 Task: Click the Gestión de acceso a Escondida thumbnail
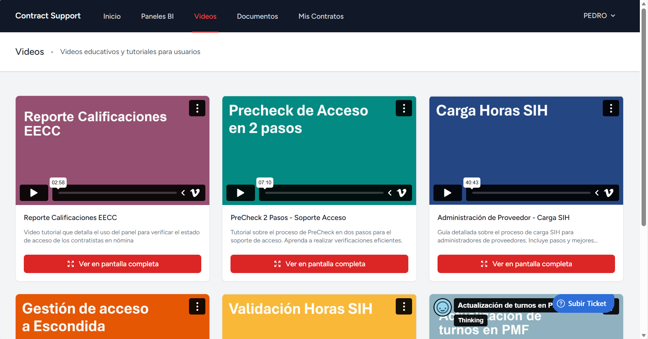coord(113,317)
